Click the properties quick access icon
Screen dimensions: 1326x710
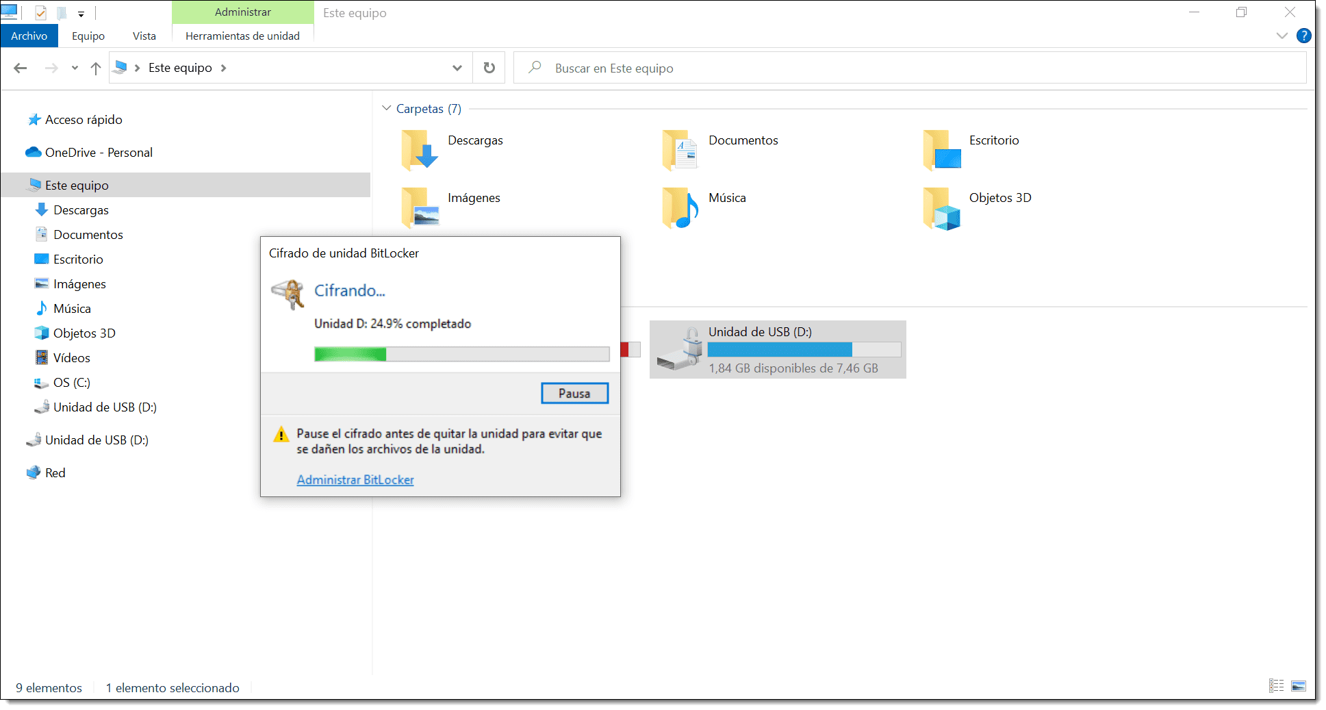tap(41, 12)
